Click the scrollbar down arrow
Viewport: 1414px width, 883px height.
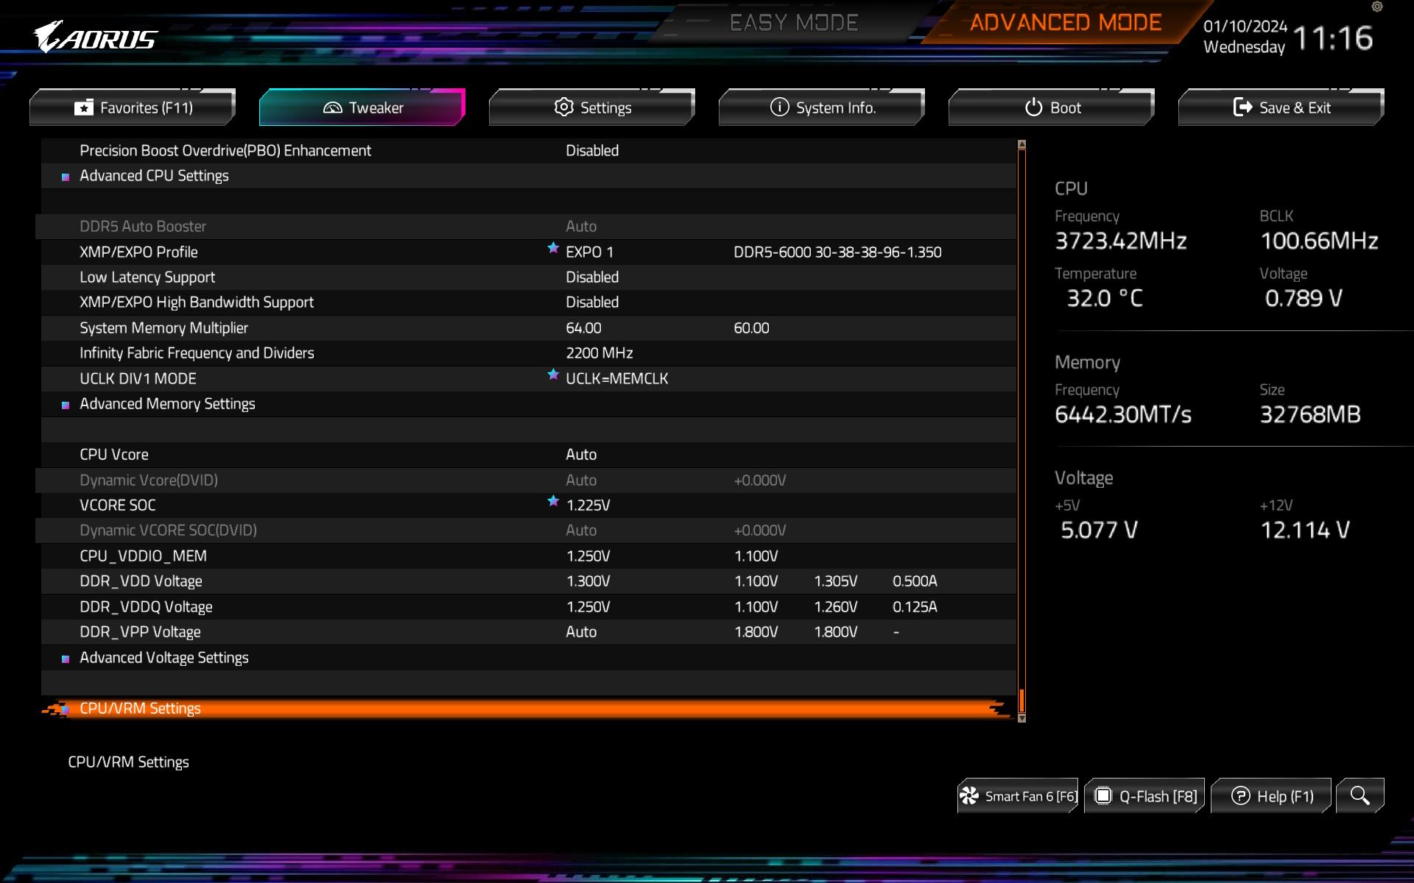(x=1021, y=718)
